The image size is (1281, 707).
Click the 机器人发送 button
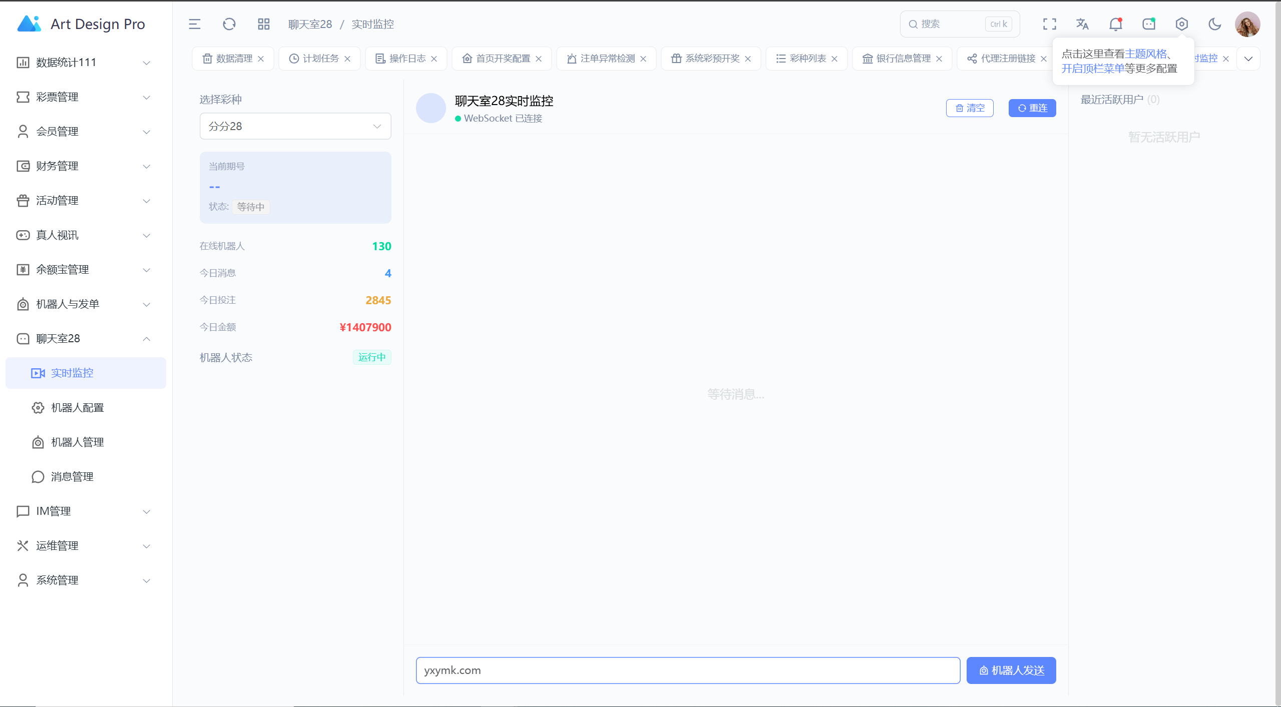click(1011, 670)
